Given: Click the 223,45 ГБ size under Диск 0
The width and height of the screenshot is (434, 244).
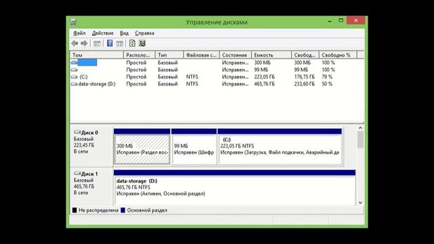Looking at the screenshot, I should point(84,145).
